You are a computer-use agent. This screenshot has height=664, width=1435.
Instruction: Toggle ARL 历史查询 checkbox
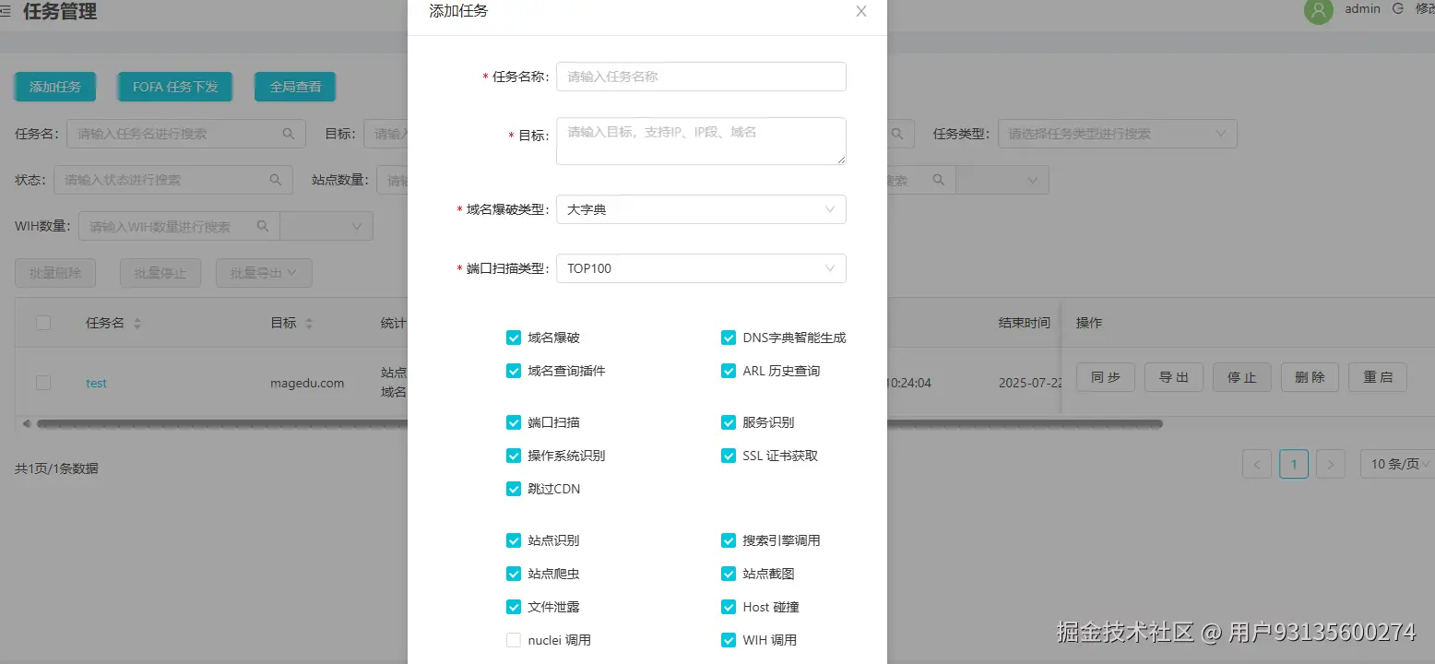click(x=729, y=371)
